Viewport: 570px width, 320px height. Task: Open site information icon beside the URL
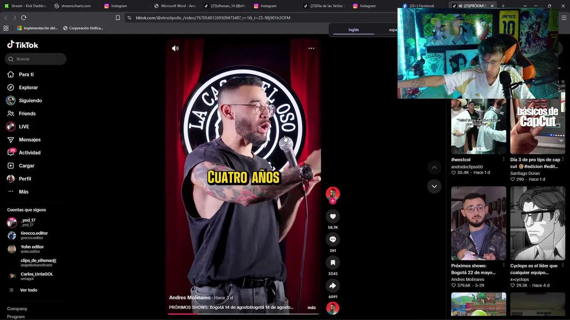click(129, 18)
